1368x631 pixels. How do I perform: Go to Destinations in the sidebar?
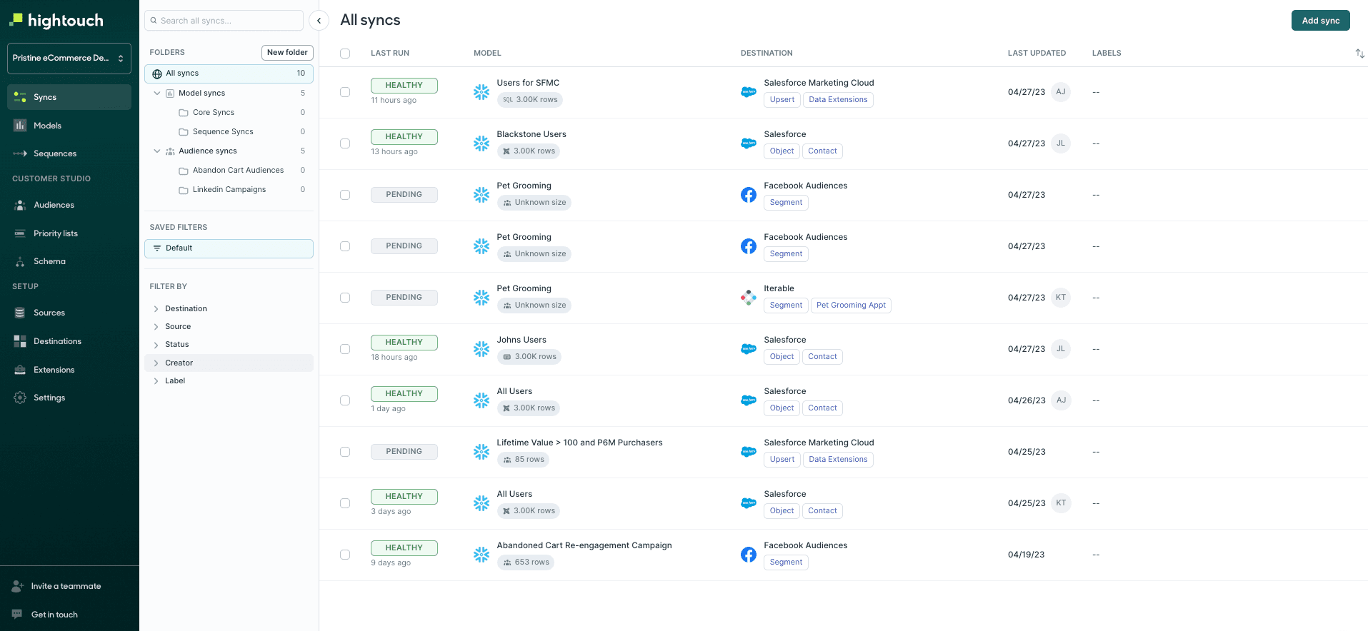point(57,342)
